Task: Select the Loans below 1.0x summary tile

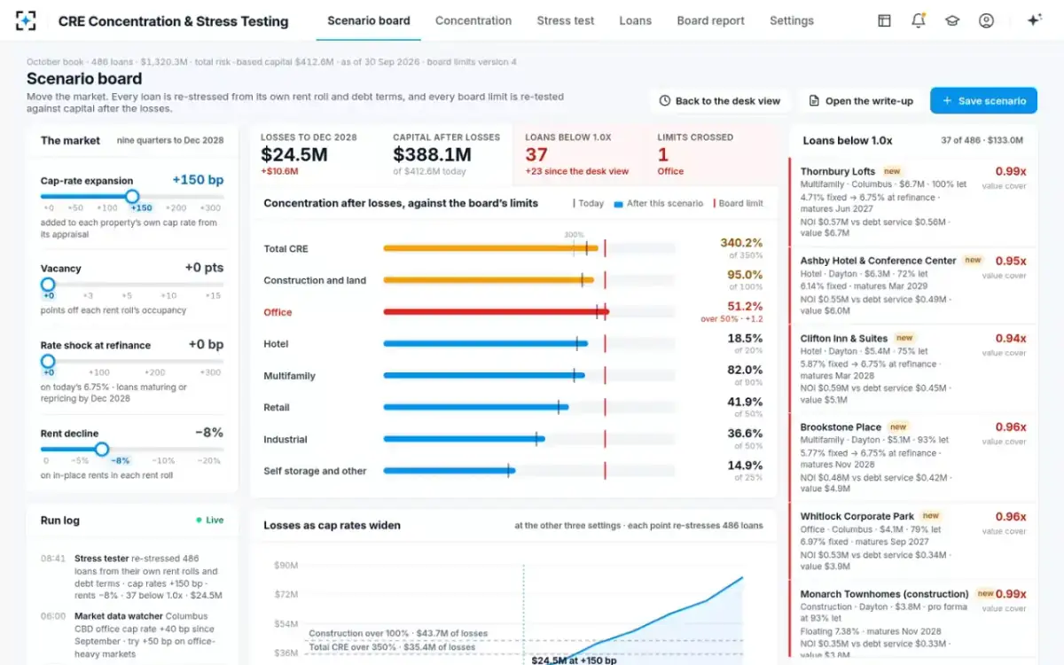Action: coord(580,154)
